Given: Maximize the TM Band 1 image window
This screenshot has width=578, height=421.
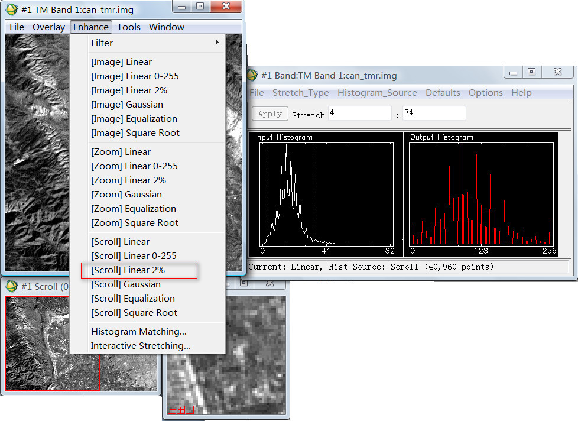Looking at the screenshot, I should point(200,7).
